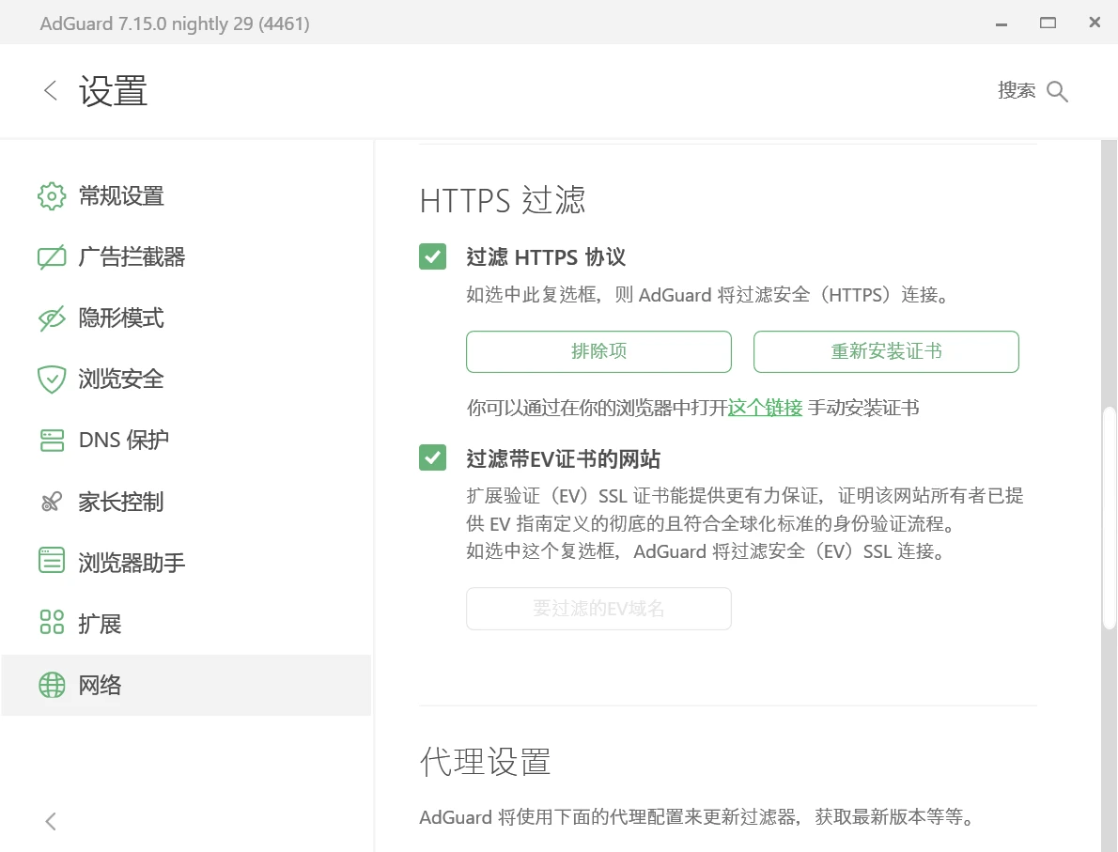This screenshot has width=1118, height=852.
Task: Click the 要过滤的EV域名 button
Action: (x=599, y=609)
